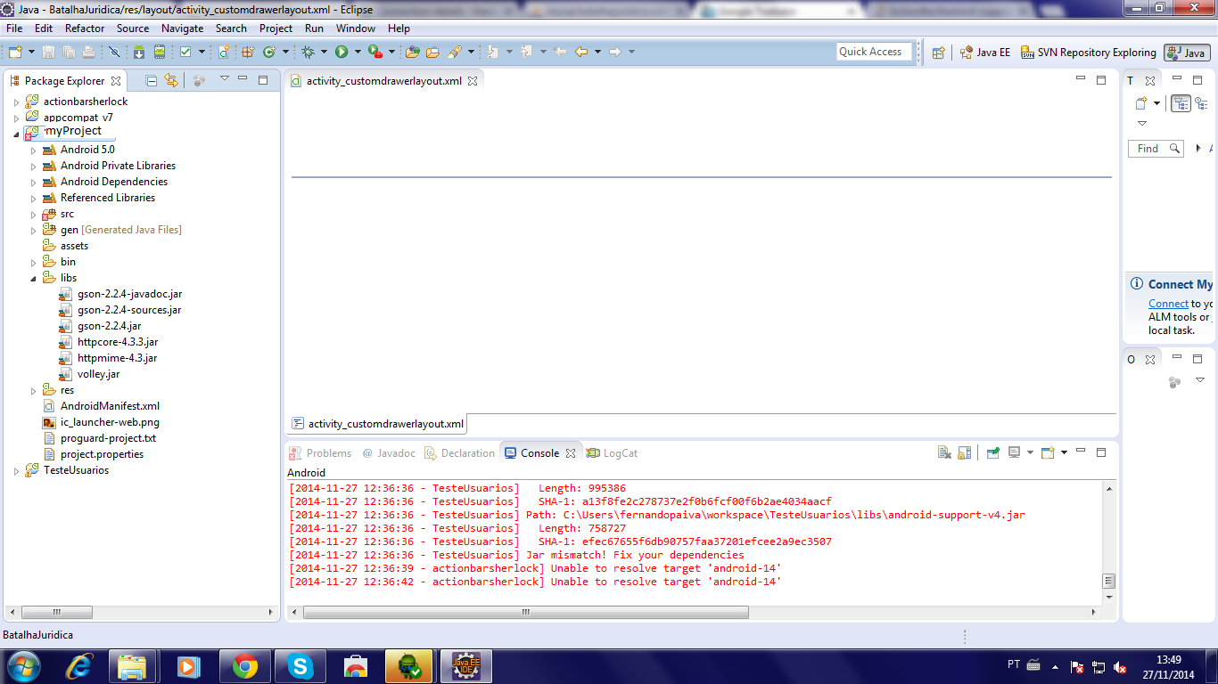Open Package Explorer view menu triangle
This screenshot has width=1218, height=684.
225,79
